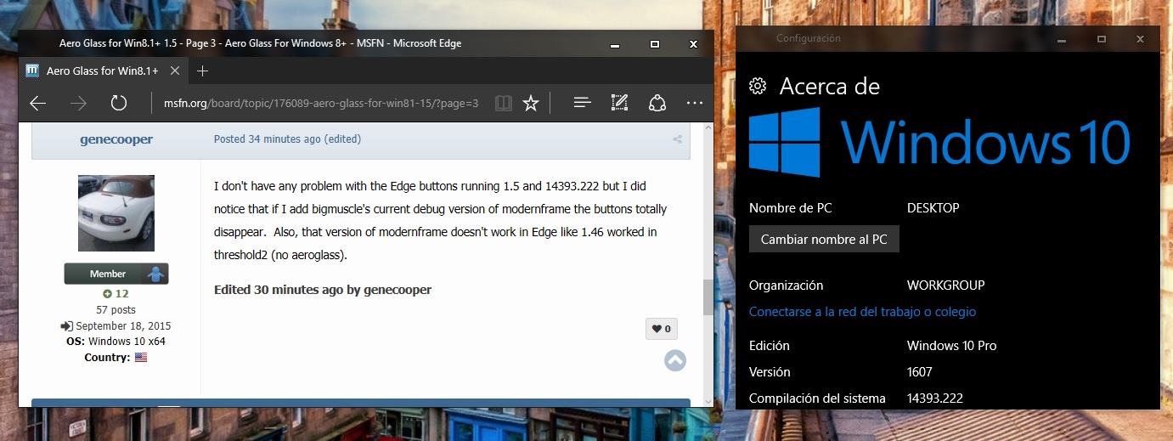Add page to favorites with star
Screen dimensions: 1173x441
(x=531, y=104)
